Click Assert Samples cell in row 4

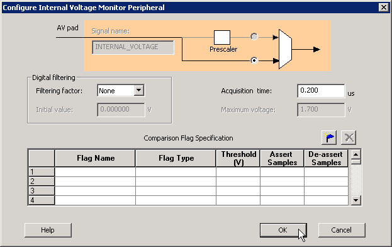(x=282, y=200)
